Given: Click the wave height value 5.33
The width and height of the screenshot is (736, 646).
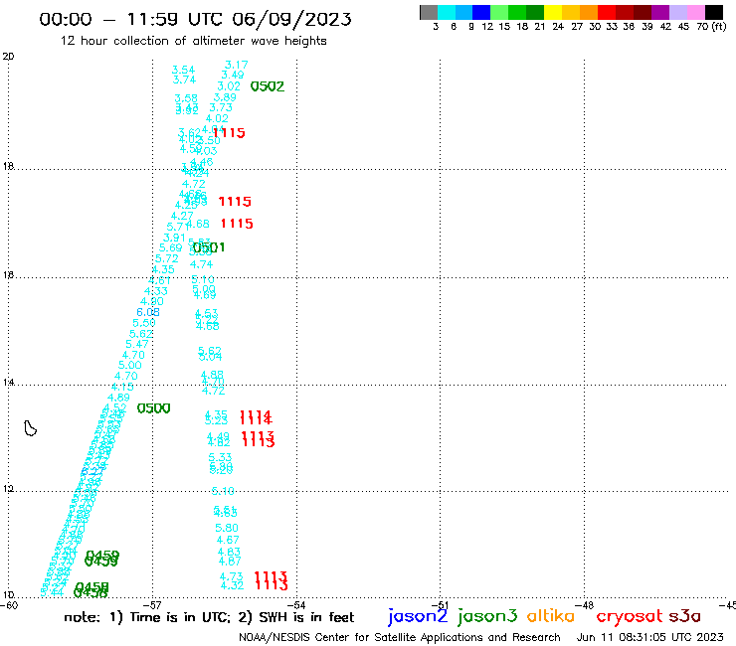Looking at the screenshot, I should 220,457.
